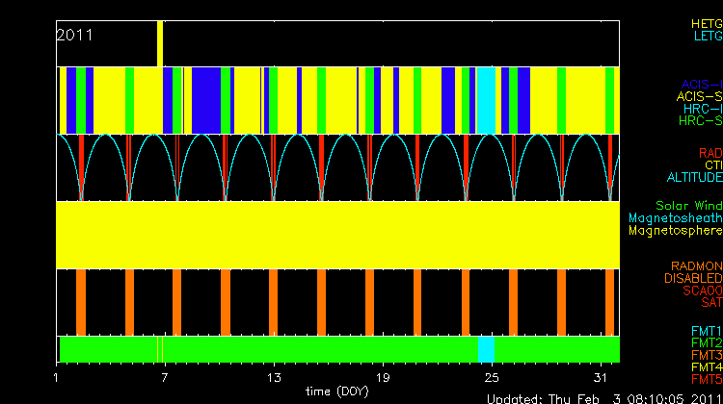Click the Updated timestamp text
723x404 pixels.
(602, 398)
